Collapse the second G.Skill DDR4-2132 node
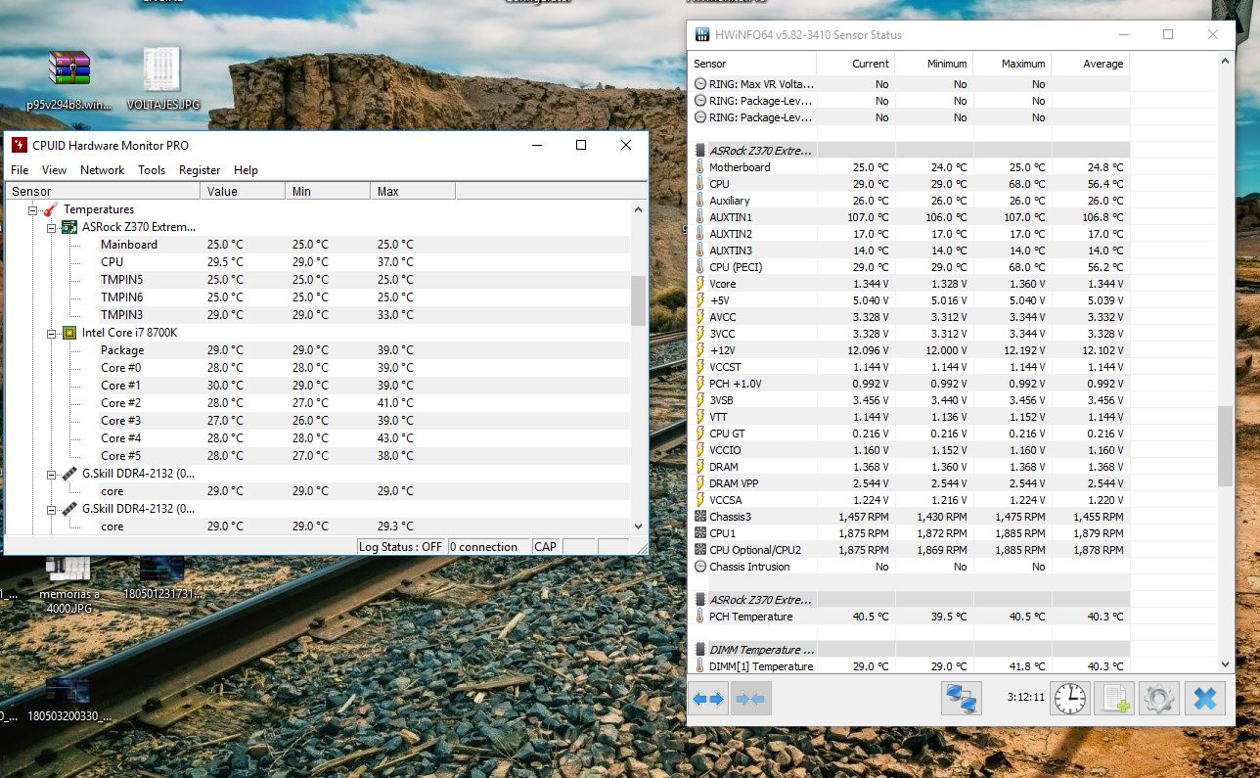1260x778 pixels. pyautogui.click(x=51, y=509)
